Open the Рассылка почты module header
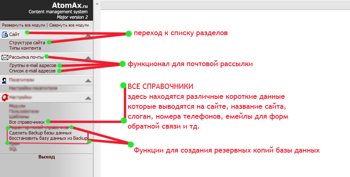The height and width of the screenshot is (177, 350). click(26, 57)
